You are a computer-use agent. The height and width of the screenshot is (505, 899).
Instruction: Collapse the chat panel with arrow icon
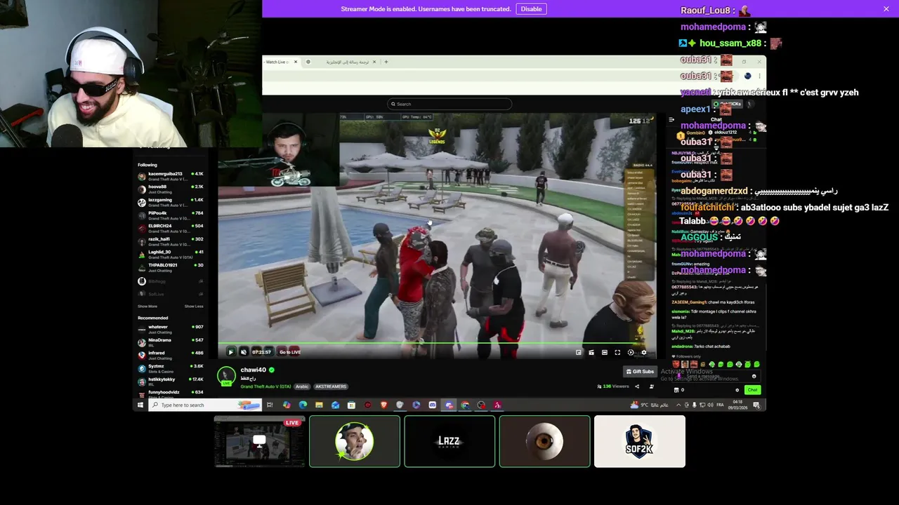click(671, 120)
